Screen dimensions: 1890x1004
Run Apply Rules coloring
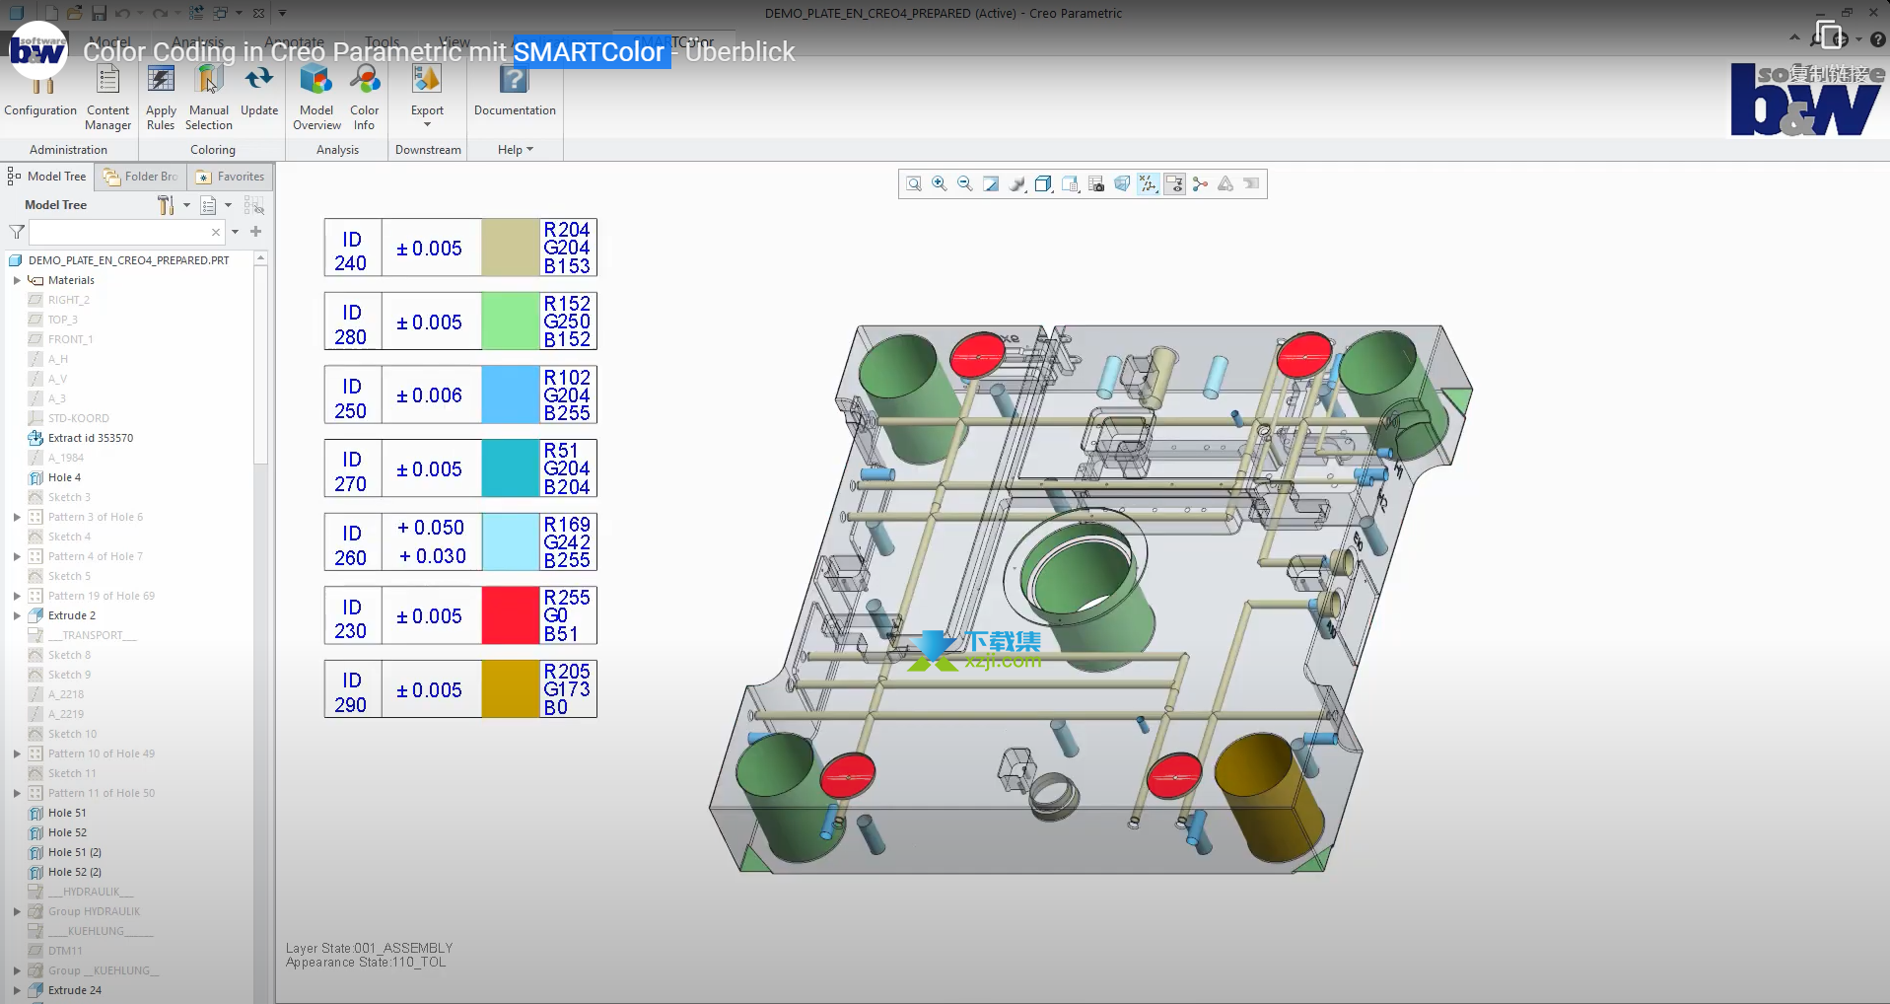pos(161,98)
